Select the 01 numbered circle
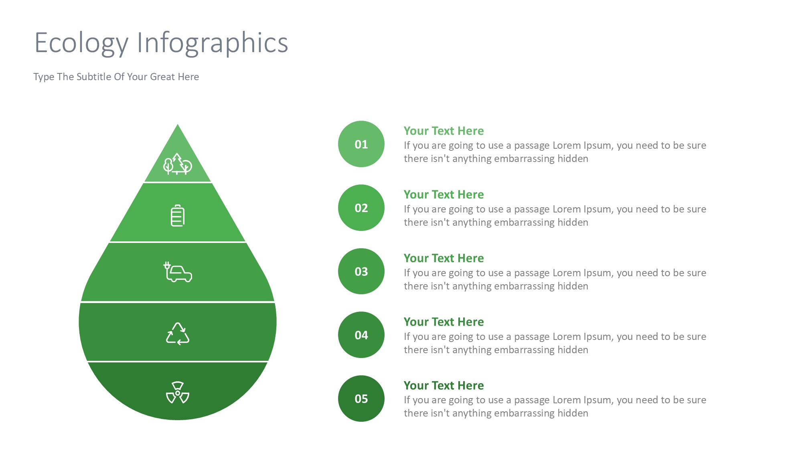 pos(361,144)
